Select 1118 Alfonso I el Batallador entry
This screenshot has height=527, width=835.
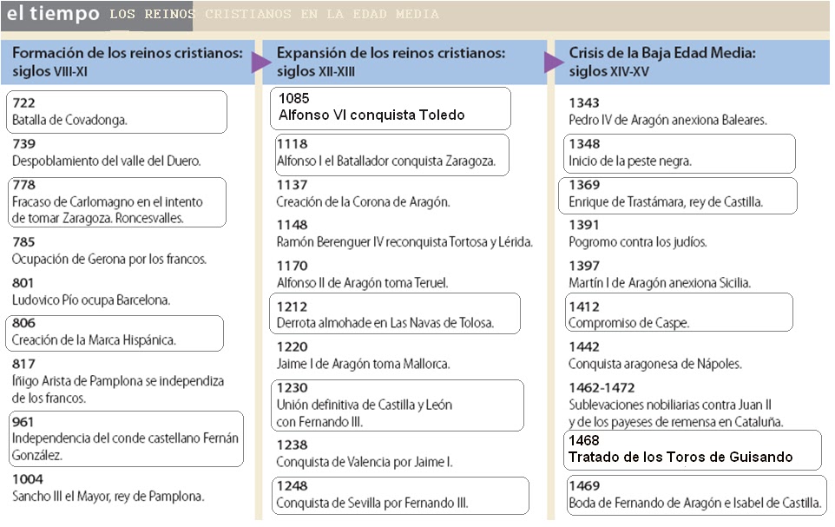[392, 155]
